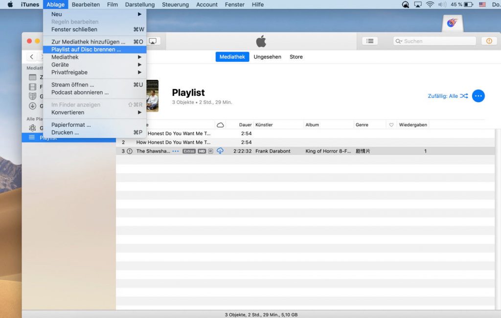501x318 pixels.
Task: Click the AirPlay button in iTunes toolbar
Action: click(153, 41)
